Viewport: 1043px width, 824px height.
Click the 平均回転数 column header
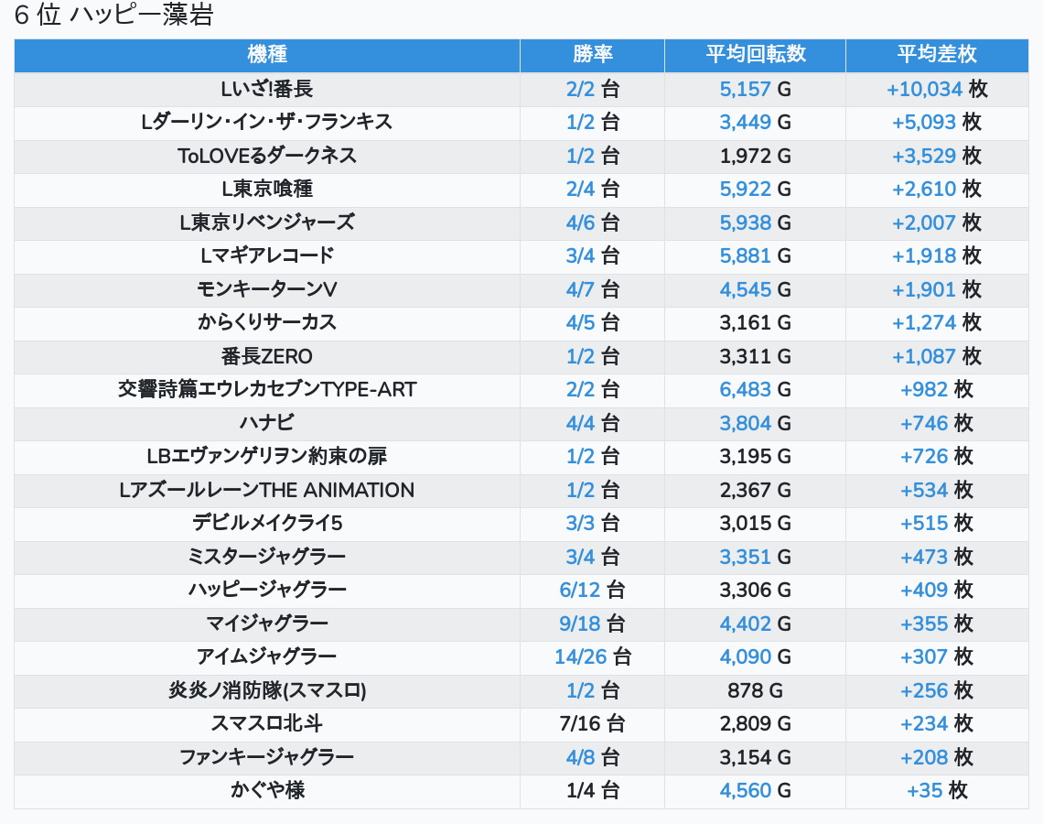point(755,54)
